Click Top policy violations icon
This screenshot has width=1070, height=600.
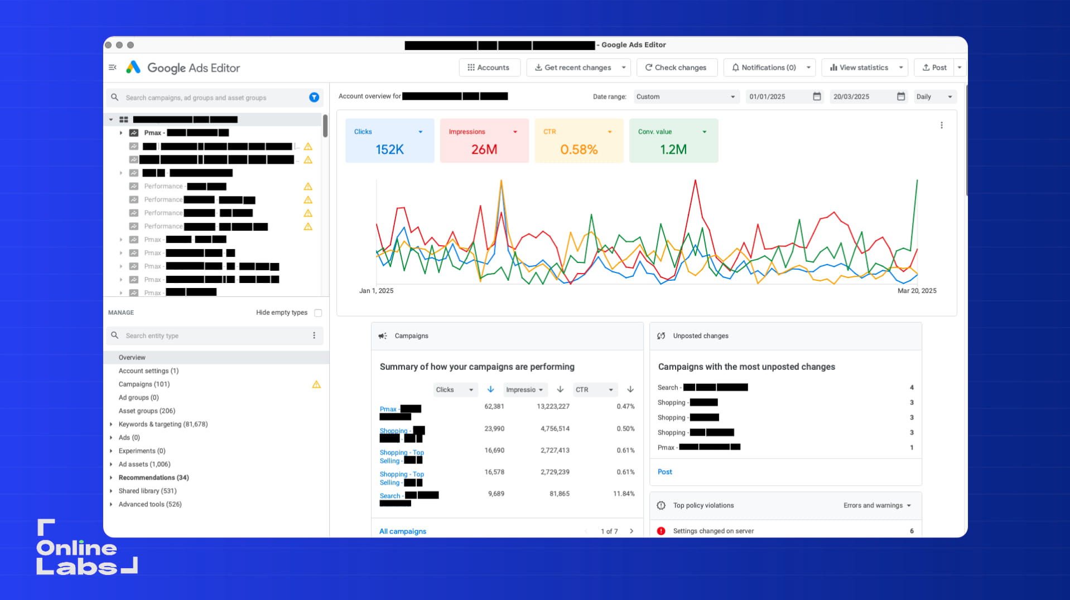pos(661,505)
